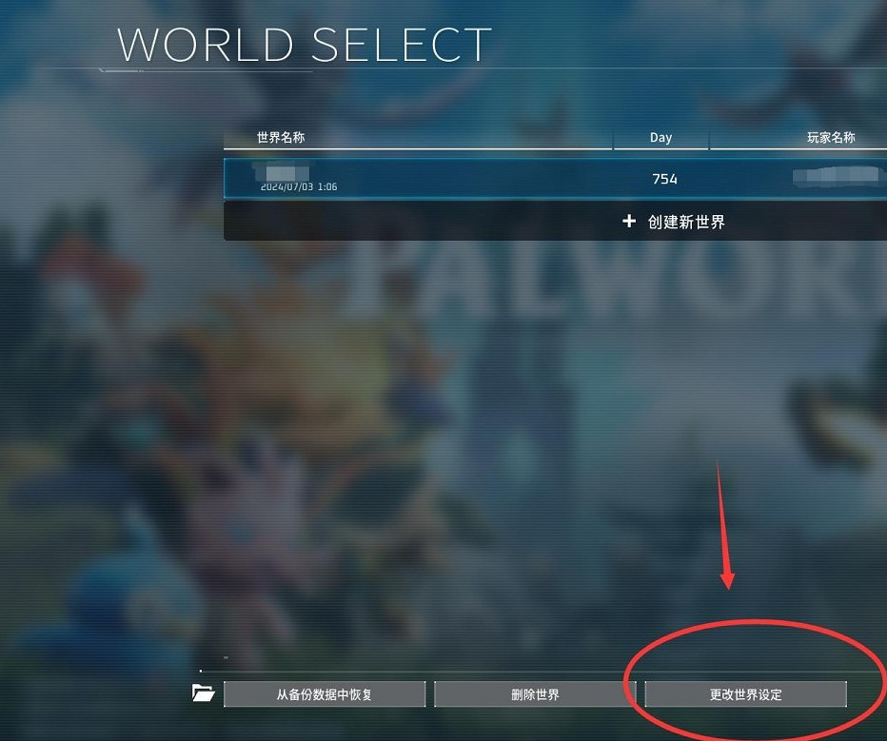
Task: Open 更改世界设定 world settings
Action: (x=745, y=694)
